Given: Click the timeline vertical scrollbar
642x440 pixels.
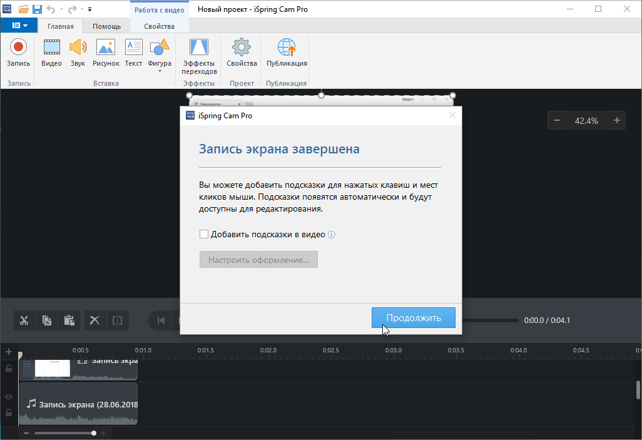Looking at the screenshot, I should click(x=638, y=390).
